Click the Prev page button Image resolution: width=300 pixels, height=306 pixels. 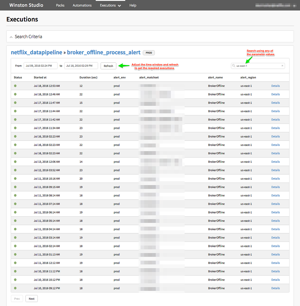(x=17, y=299)
